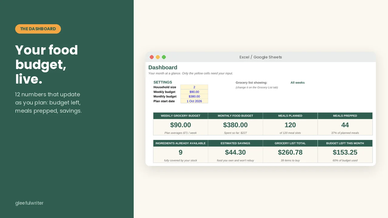Click "food you own and won't rebuy" note
Viewport: 388px width, 218px height.
[x=236, y=160]
